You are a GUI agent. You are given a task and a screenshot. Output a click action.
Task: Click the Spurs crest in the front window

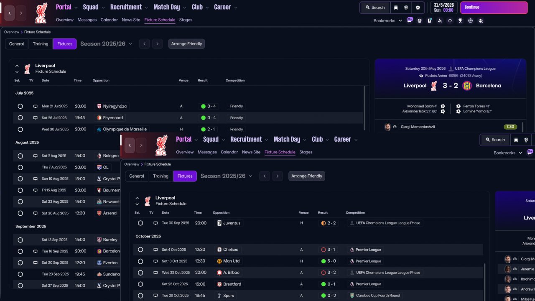point(219,296)
